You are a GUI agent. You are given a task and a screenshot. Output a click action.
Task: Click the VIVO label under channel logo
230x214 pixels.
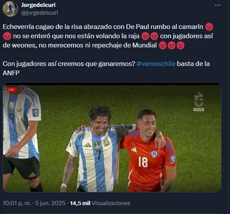tap(199, 110)
